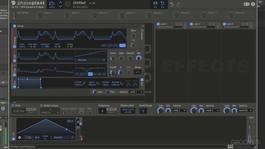Undo the last action
This screenshot has width=265, height=149.
pos(172,4)
